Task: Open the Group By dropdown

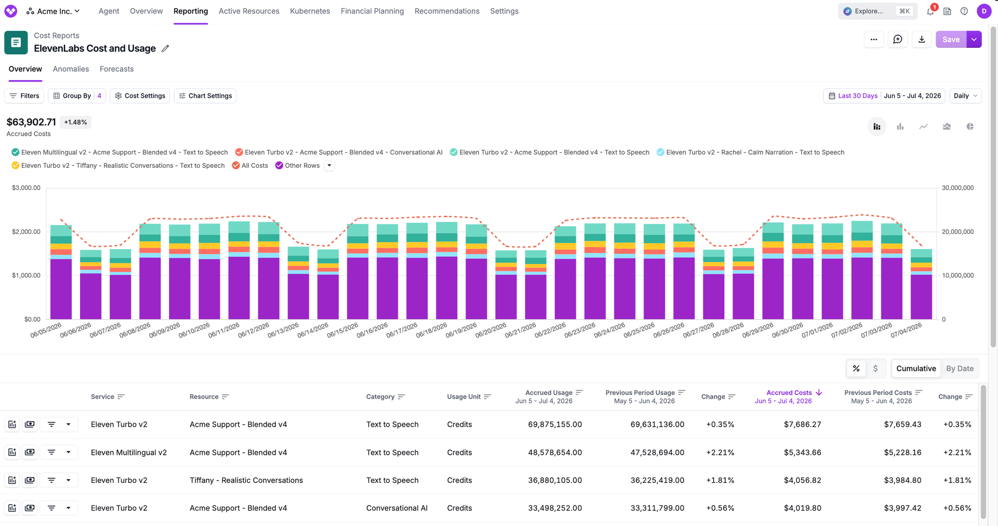Action: point(77,96)
